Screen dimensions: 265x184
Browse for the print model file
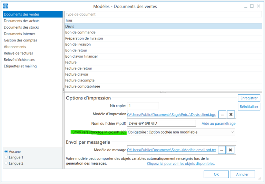222,115
